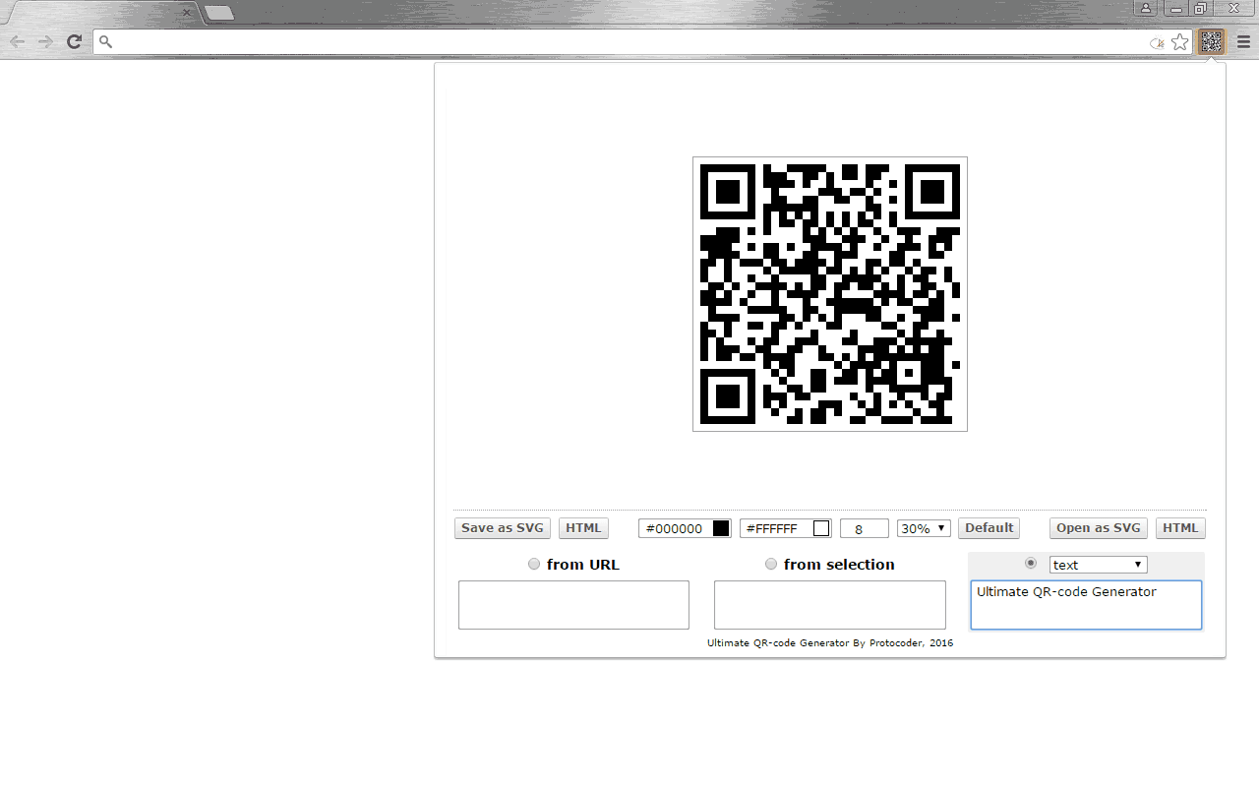
Task: Go forward to the next page
Action: point(45,41)
